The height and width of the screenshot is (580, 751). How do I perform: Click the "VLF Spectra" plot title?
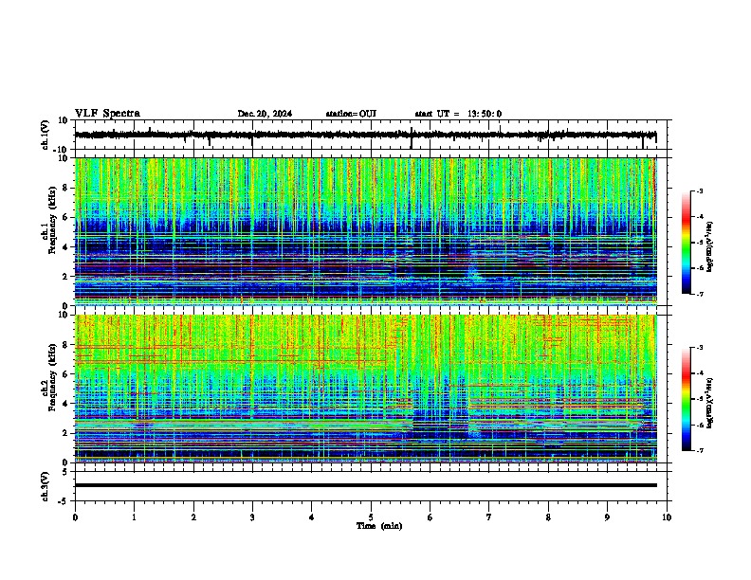[107, 114]
